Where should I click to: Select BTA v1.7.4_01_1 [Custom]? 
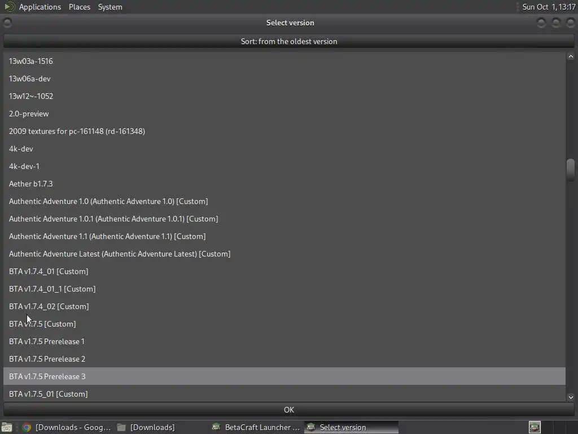[284, 289]
